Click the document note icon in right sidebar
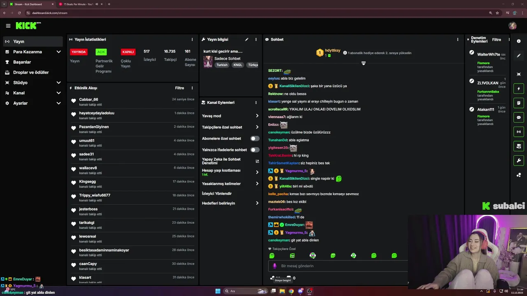The image size is (527, 296). (x=519, y=103)
